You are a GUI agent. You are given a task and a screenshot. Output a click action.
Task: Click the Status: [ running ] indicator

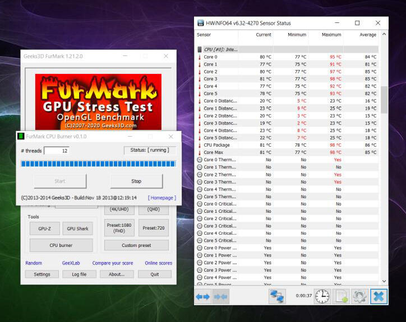click(x=150, y=150)
